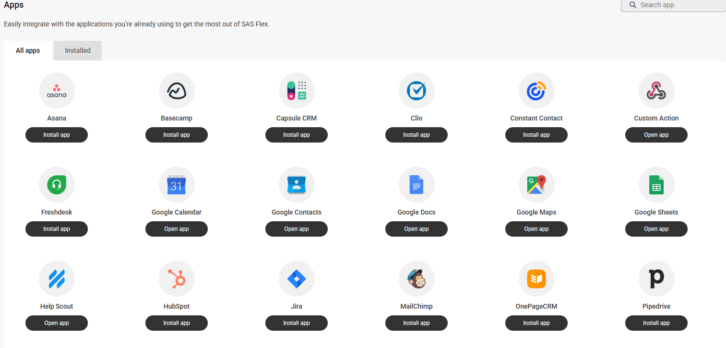Click the Capsule CRM name label

pos(297,118)
